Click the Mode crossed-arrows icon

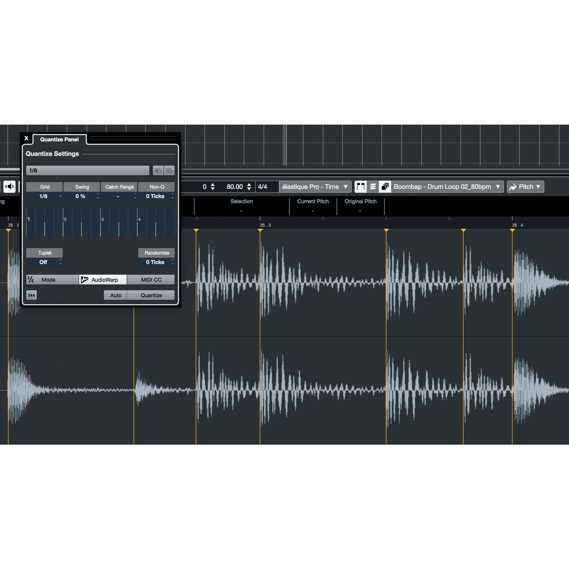click(31, 279)
